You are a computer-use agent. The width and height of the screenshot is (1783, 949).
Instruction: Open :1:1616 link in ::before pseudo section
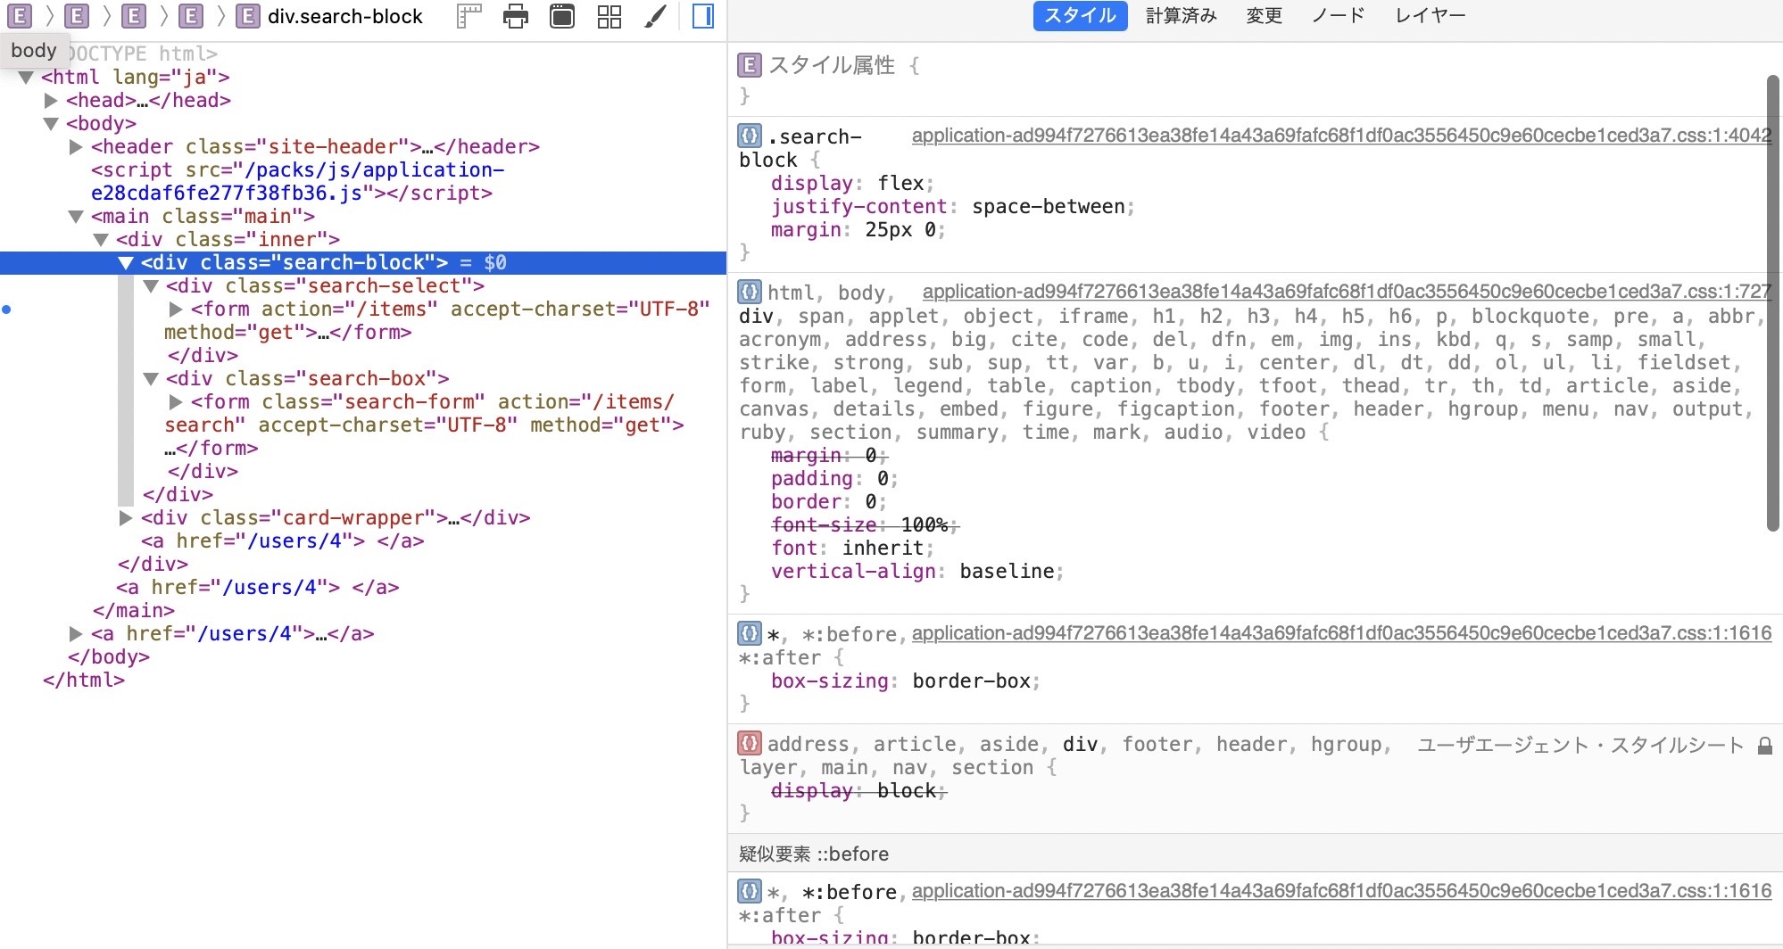(1341, 891)
